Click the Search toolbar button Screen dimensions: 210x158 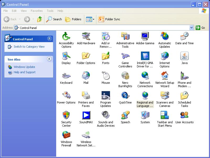pos(54,19)
